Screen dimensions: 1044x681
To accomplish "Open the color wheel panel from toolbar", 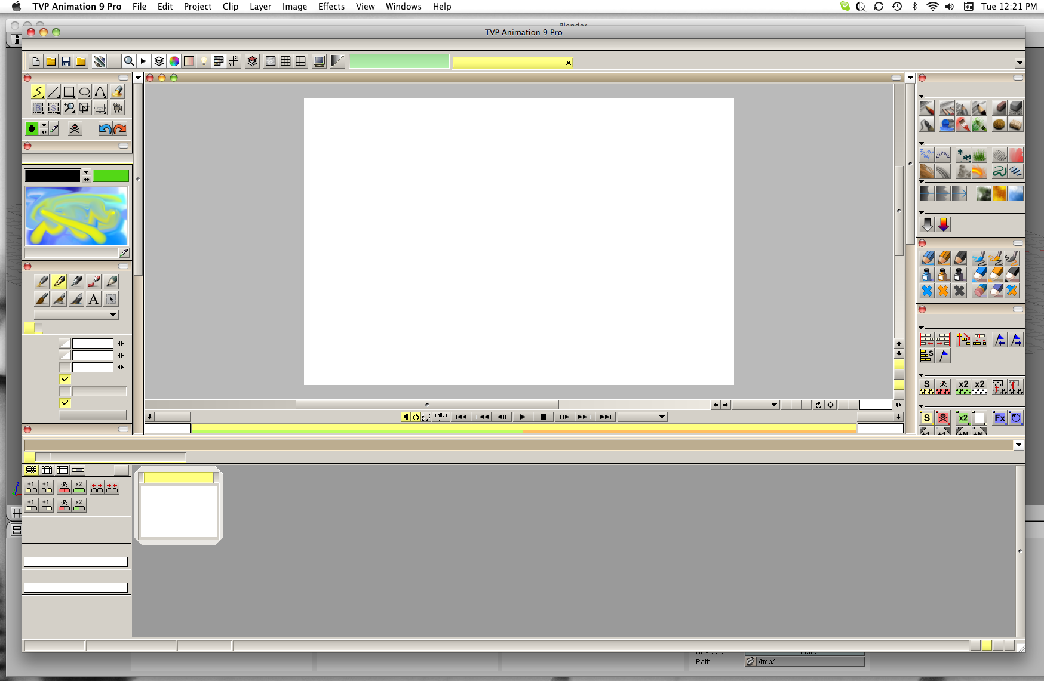I will pyautogui.click(x=174, y=61).
